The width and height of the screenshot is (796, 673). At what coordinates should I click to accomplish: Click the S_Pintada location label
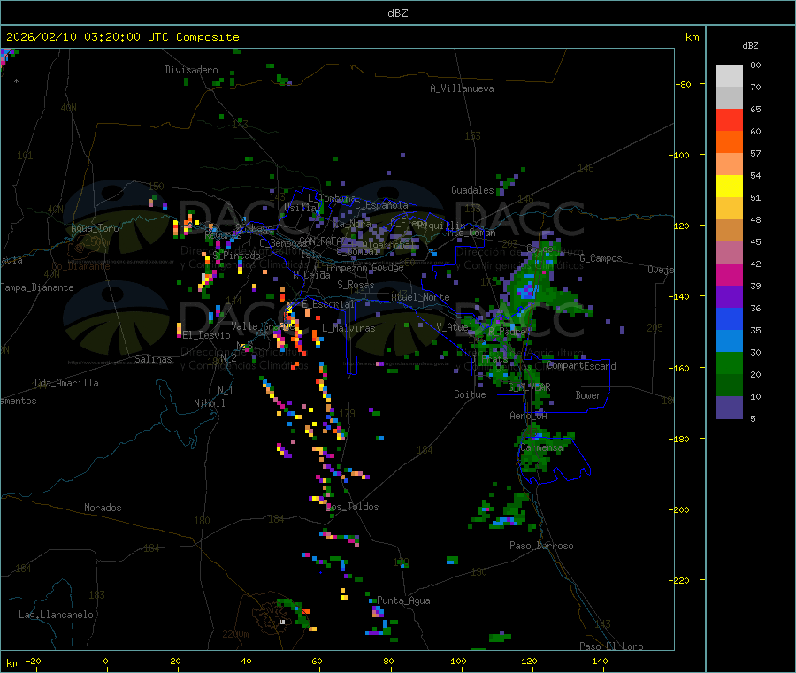[236, 256]
